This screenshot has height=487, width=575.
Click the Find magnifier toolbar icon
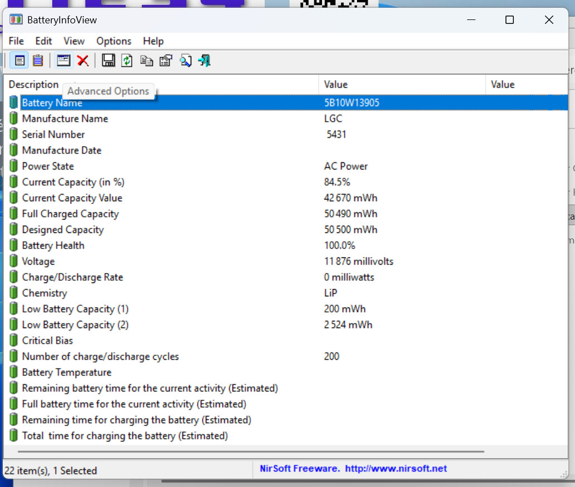(x=185, y=61)
